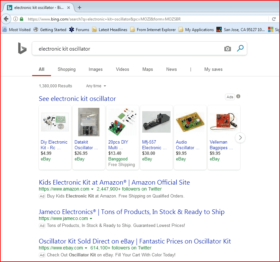The width and height of the screenshot is (280, 262).
Task: Open visual search camera icon
Action: pyautogui.click(x=227, y=49)
